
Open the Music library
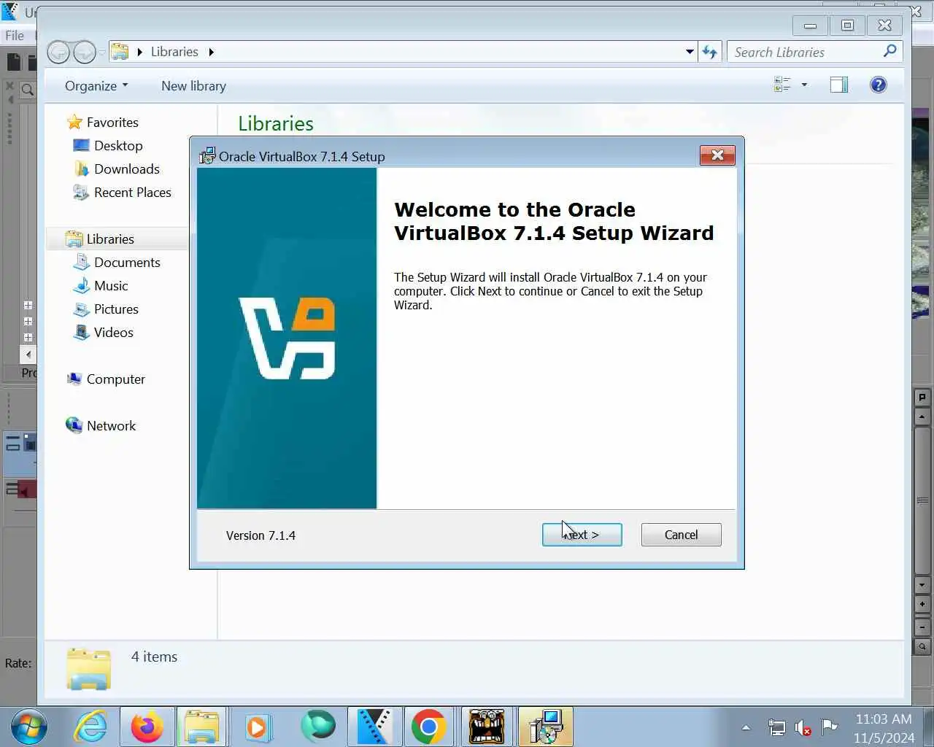coord(111,286)
